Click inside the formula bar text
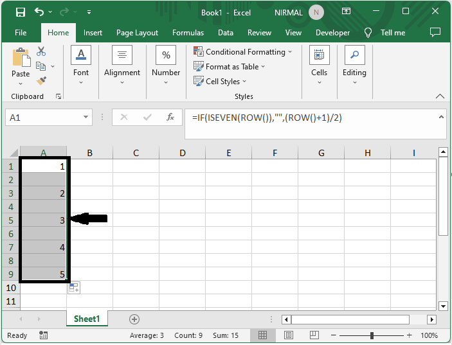This screenshot has width=452, height=345. coord(267,118)
